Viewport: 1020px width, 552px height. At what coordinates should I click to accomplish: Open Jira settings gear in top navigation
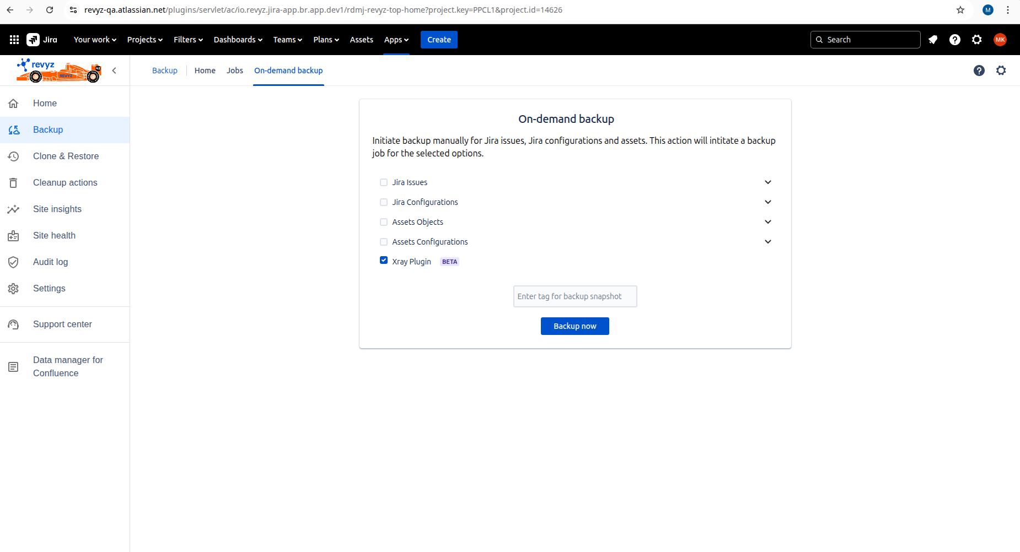click(x=977, y=40)
